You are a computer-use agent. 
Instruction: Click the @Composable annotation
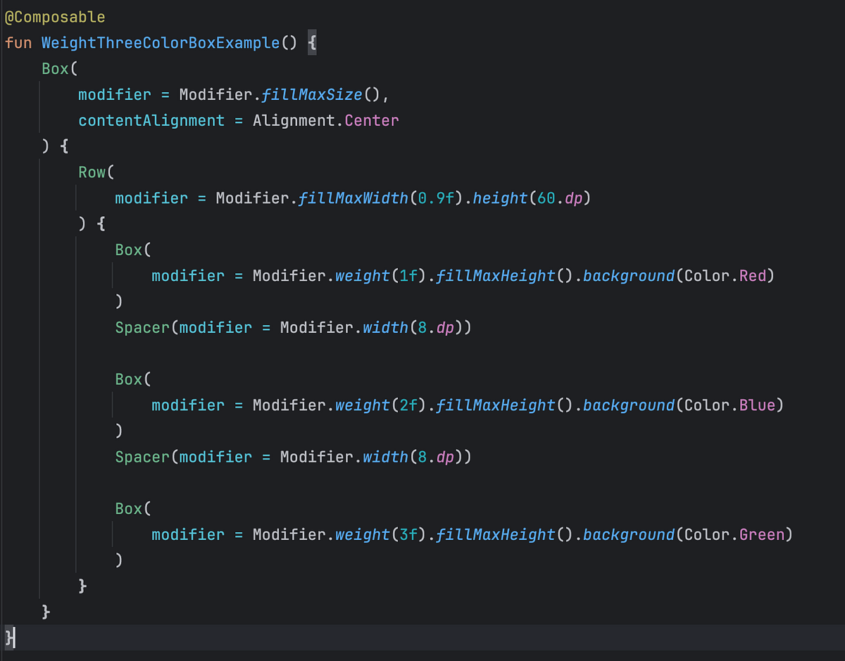55,16
